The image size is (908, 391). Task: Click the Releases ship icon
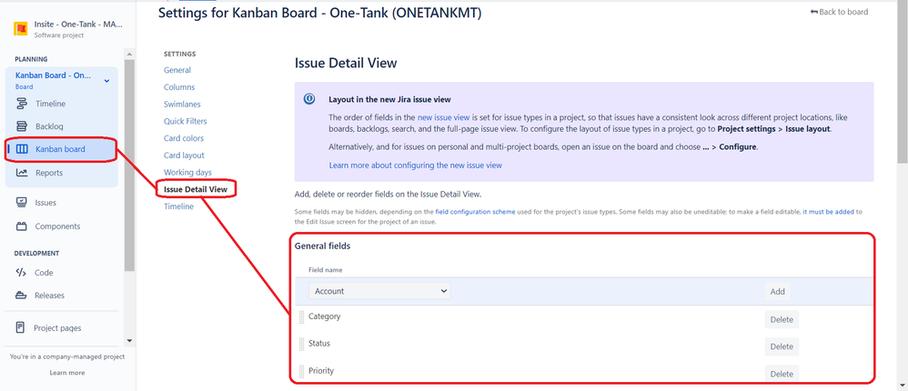(x=22, y=296)
